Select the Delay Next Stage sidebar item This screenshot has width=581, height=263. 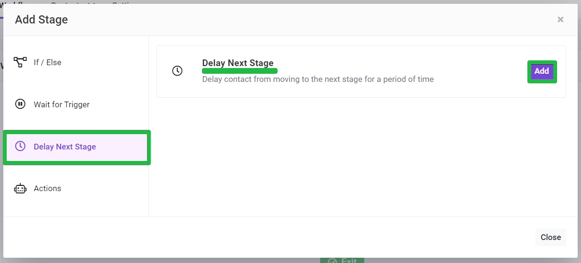[x=77, y=147]
